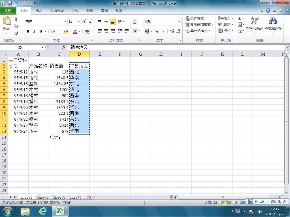Toggle middle vertical alignment

[106, 21]
